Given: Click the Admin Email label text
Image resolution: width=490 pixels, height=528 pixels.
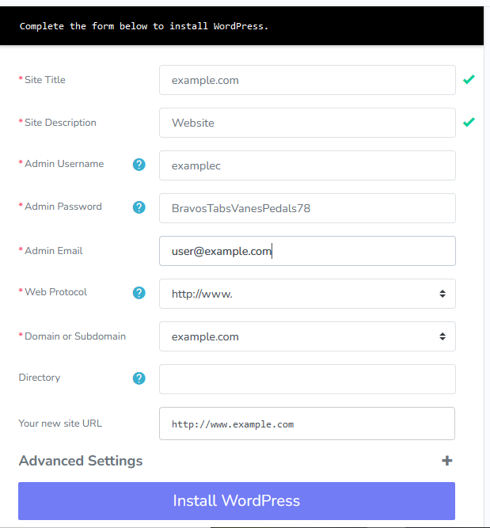Looking at the screenshot, I should tap(53, 251).
